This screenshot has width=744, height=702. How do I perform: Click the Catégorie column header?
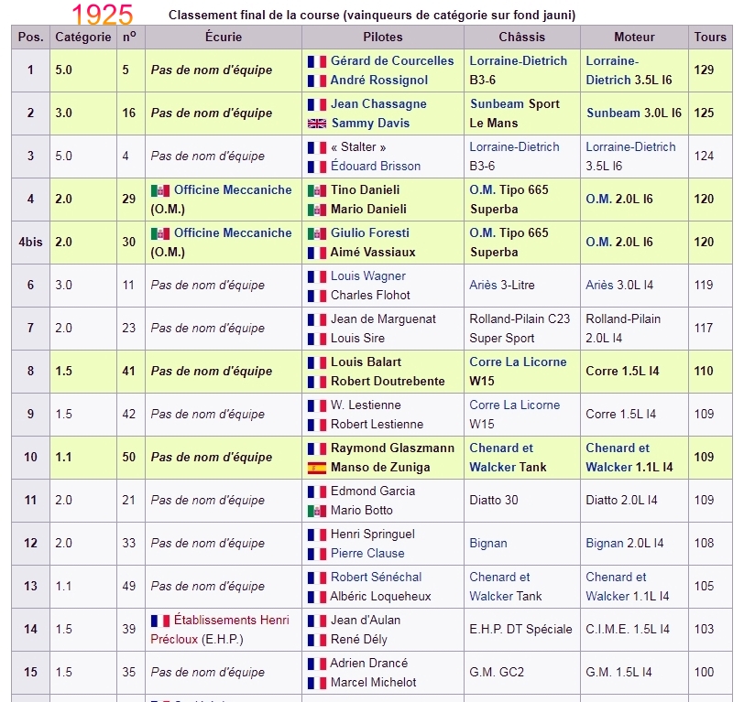(x=83, y=37)
